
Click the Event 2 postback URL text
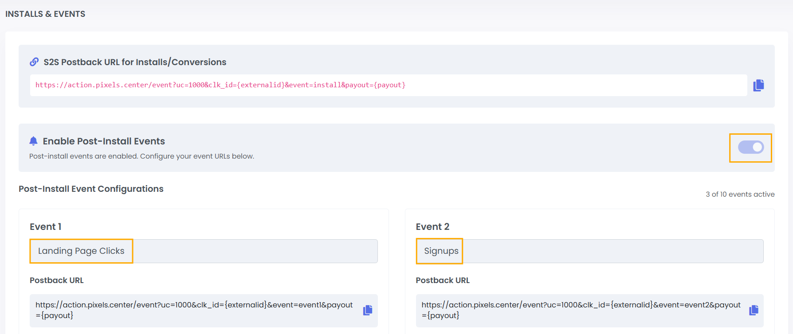click(581, 310)
